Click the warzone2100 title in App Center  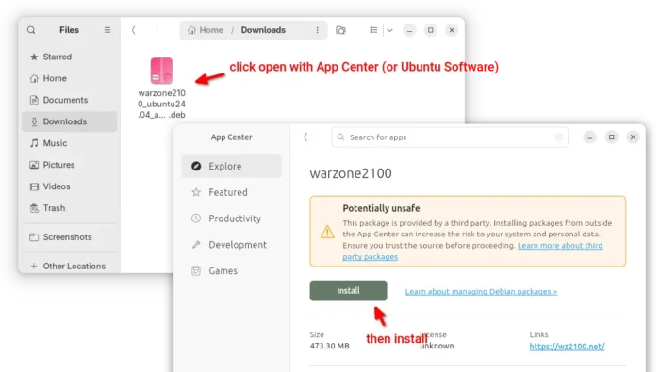tap(351, 173)
